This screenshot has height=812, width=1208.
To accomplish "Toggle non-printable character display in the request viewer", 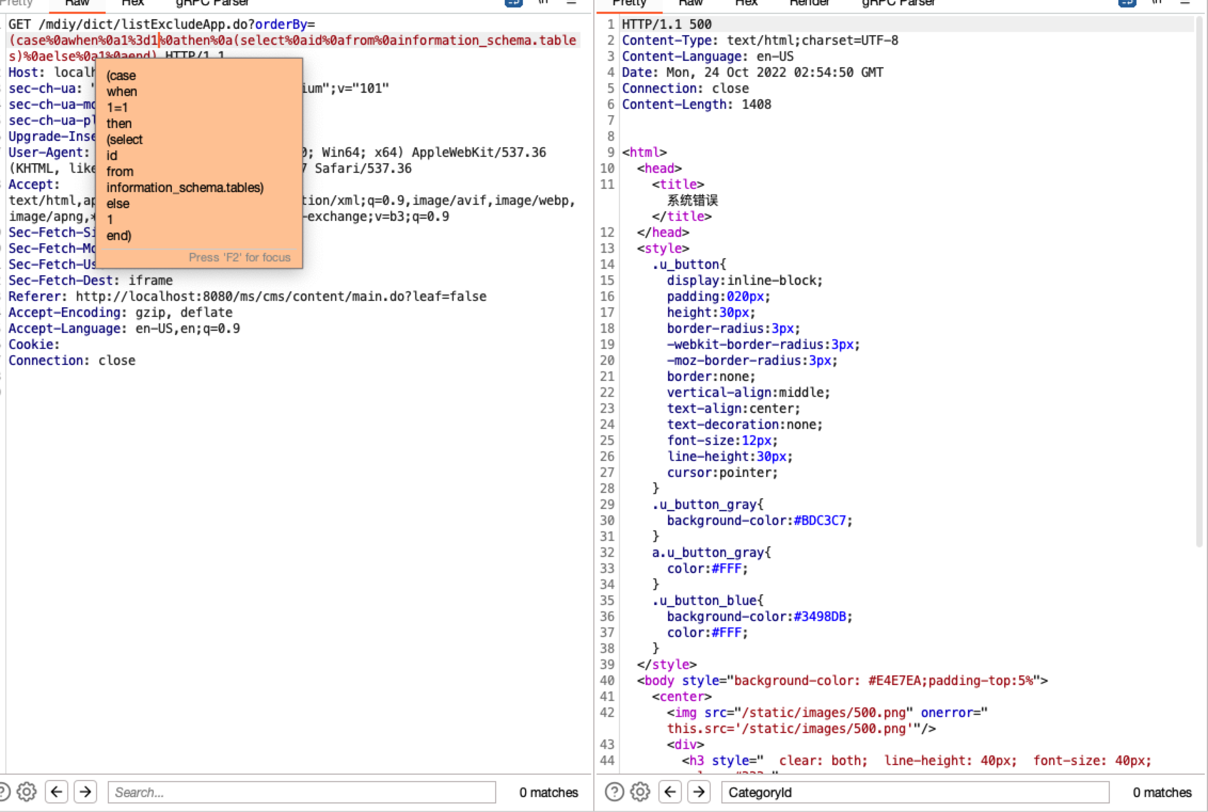I will 544,3.
